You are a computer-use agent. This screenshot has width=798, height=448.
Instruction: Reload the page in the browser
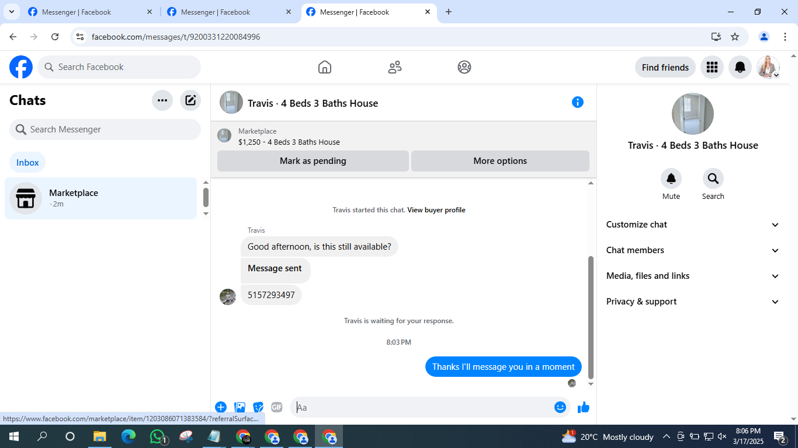(x=55, y=37)
